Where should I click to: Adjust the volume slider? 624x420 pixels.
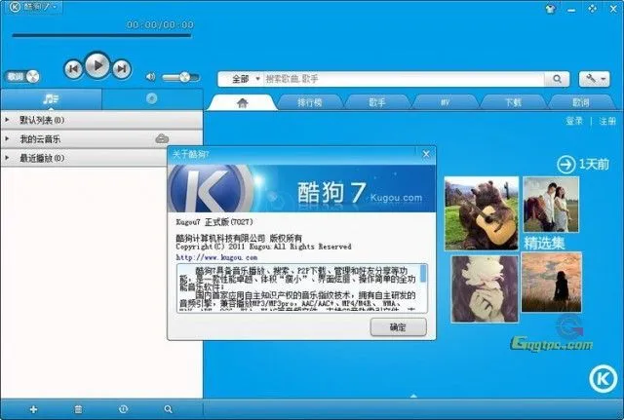(181, 76)
